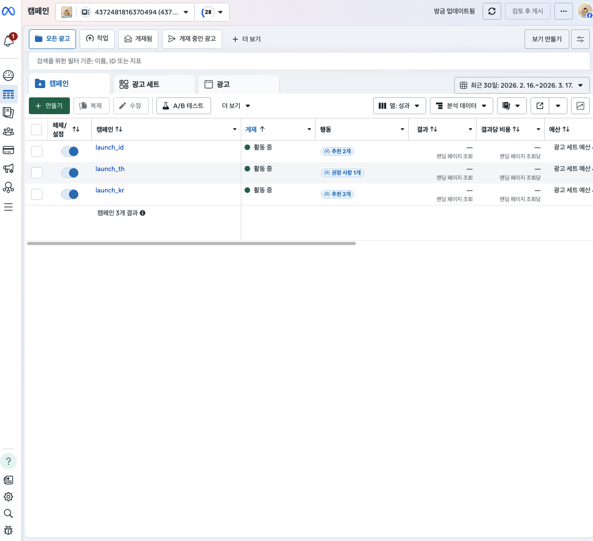Disable the launch_kr campaign toggle
The height and width of the screenshot is (541, 593).
point(70,194)
